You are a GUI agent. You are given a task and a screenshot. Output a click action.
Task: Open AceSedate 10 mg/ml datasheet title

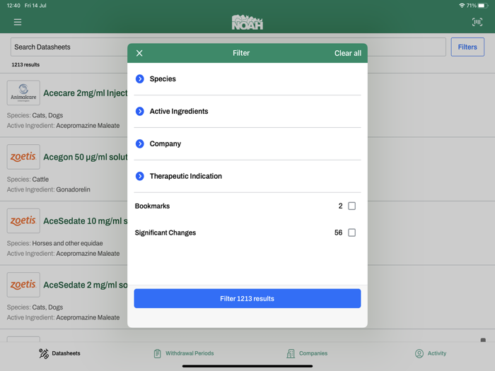(86, 220)
